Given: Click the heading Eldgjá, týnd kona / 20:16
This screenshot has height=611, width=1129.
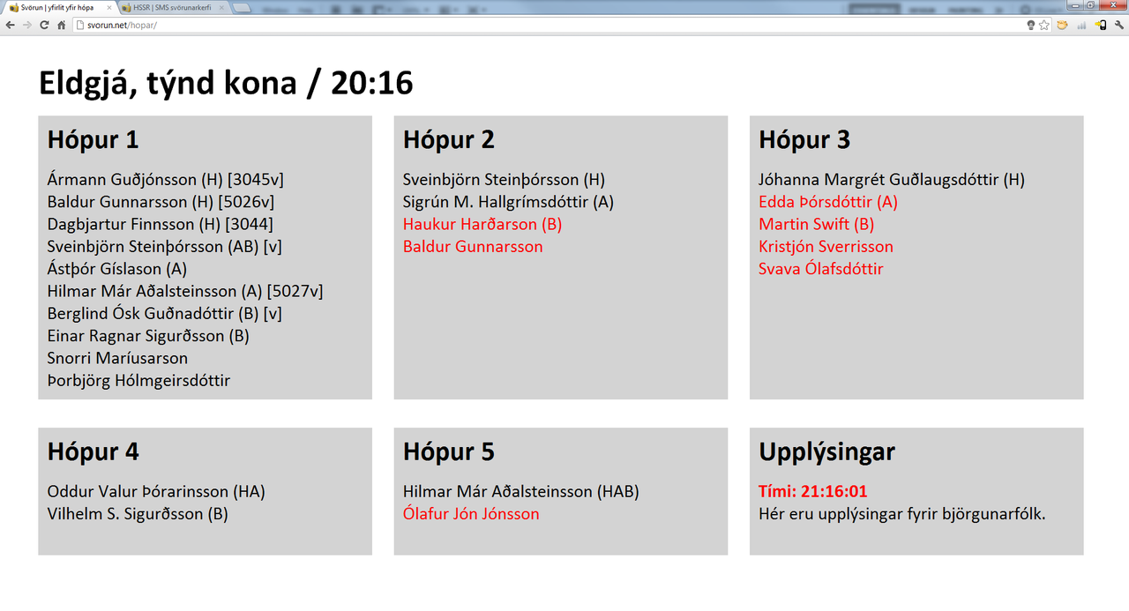Looking at the screenshot, I should pos(226,83).
